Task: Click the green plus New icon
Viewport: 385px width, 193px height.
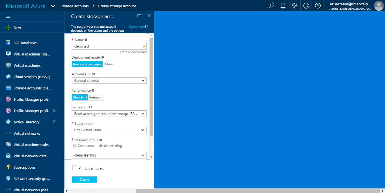Action: (x=8, y=27)
